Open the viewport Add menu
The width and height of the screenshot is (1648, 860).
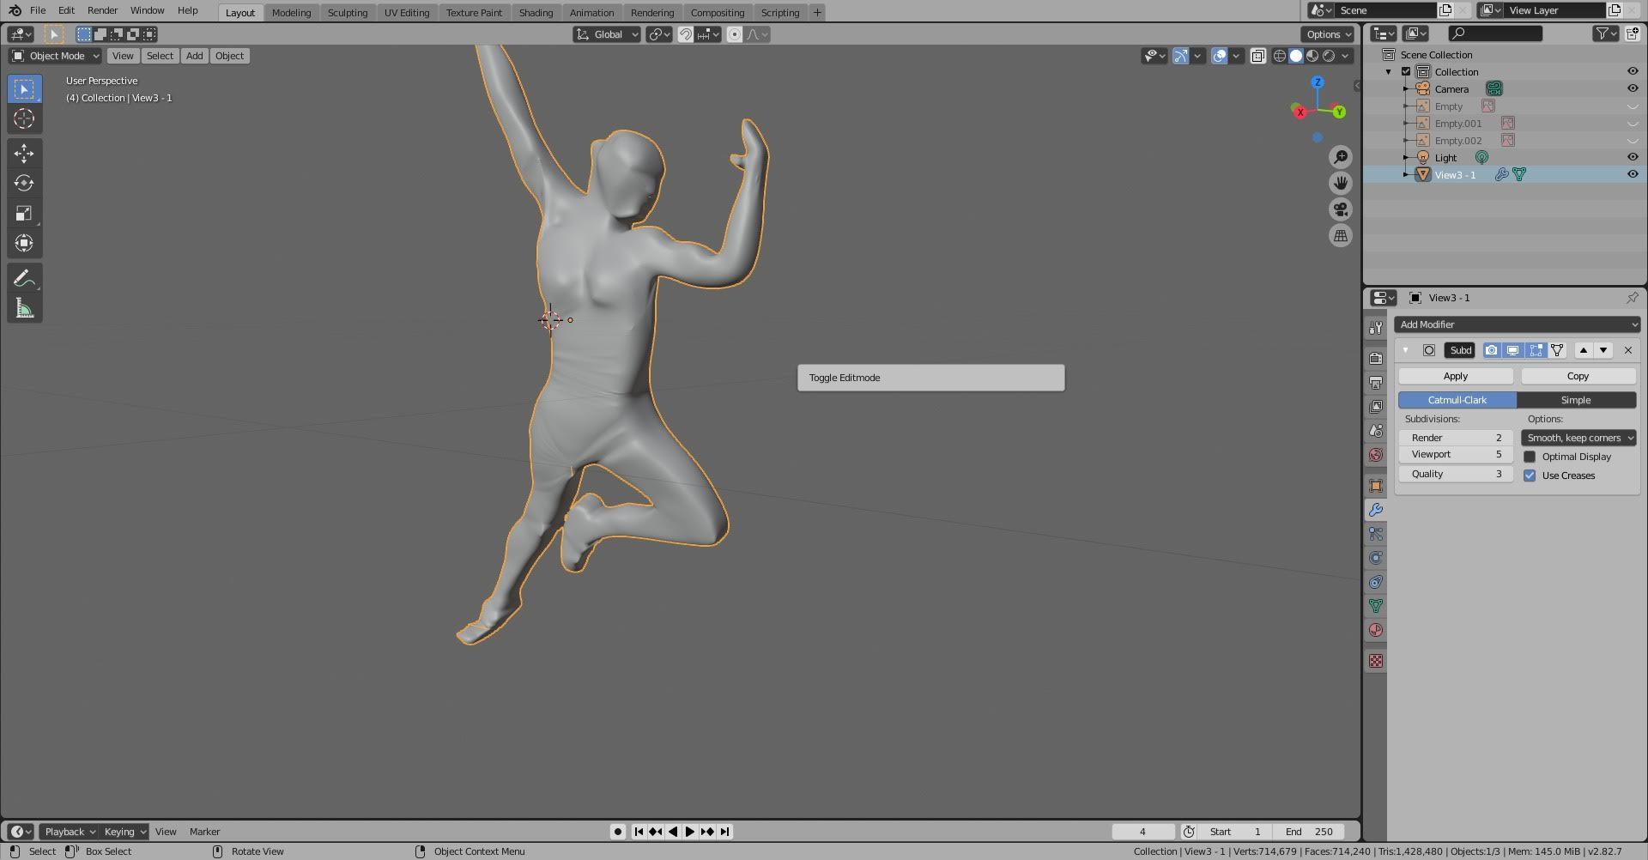point(195,56)
